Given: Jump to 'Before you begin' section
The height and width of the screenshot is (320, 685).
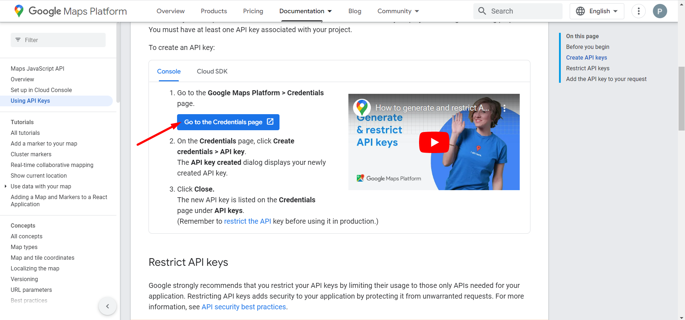Looking at the screenshot, I should (x=588, y=47).
